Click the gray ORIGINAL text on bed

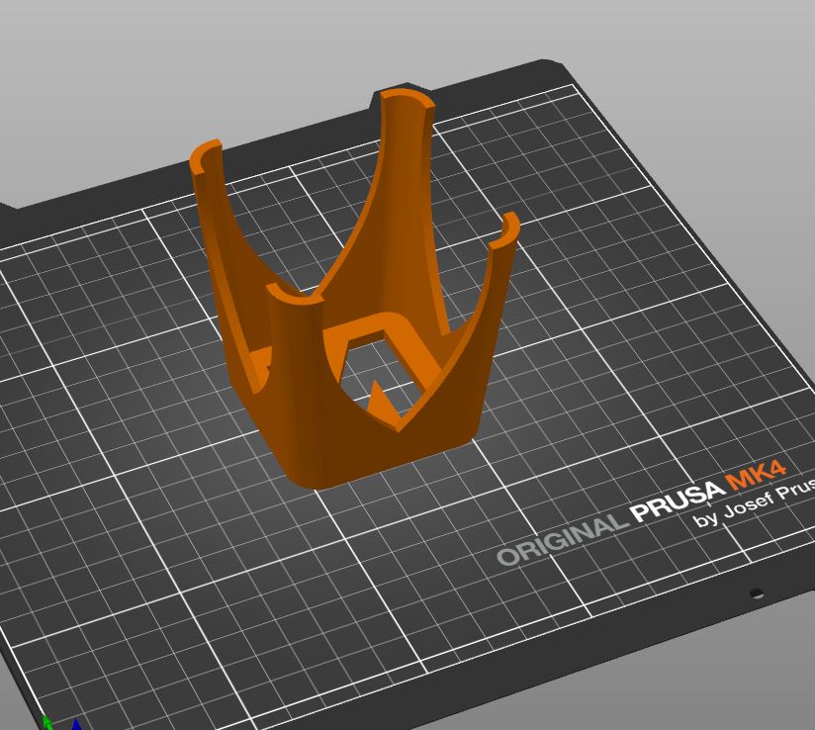[x=561, y=538]
